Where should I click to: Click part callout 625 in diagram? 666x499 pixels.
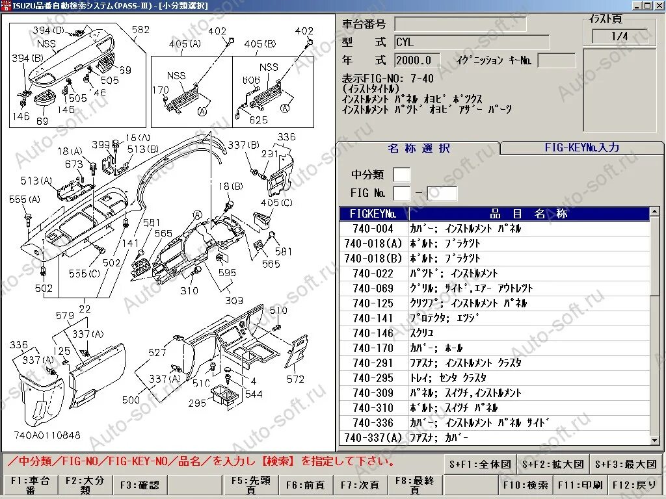pyautogui.click(x=259, y=120)
